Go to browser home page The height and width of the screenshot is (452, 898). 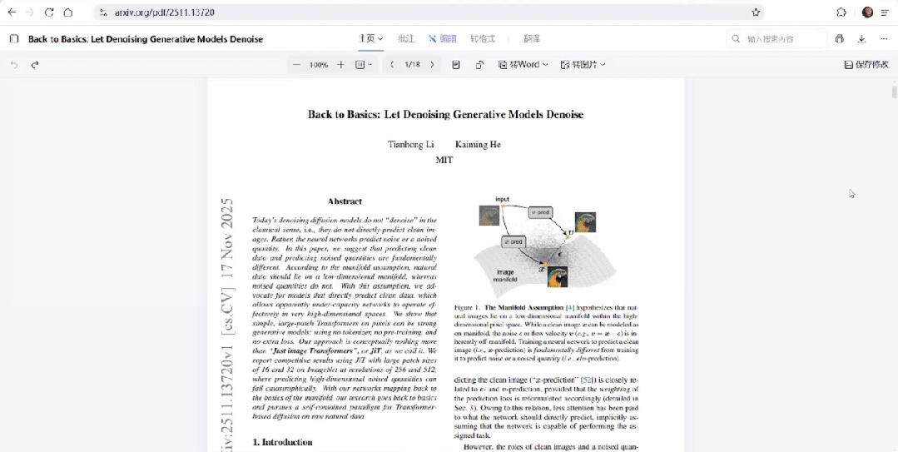68,12
